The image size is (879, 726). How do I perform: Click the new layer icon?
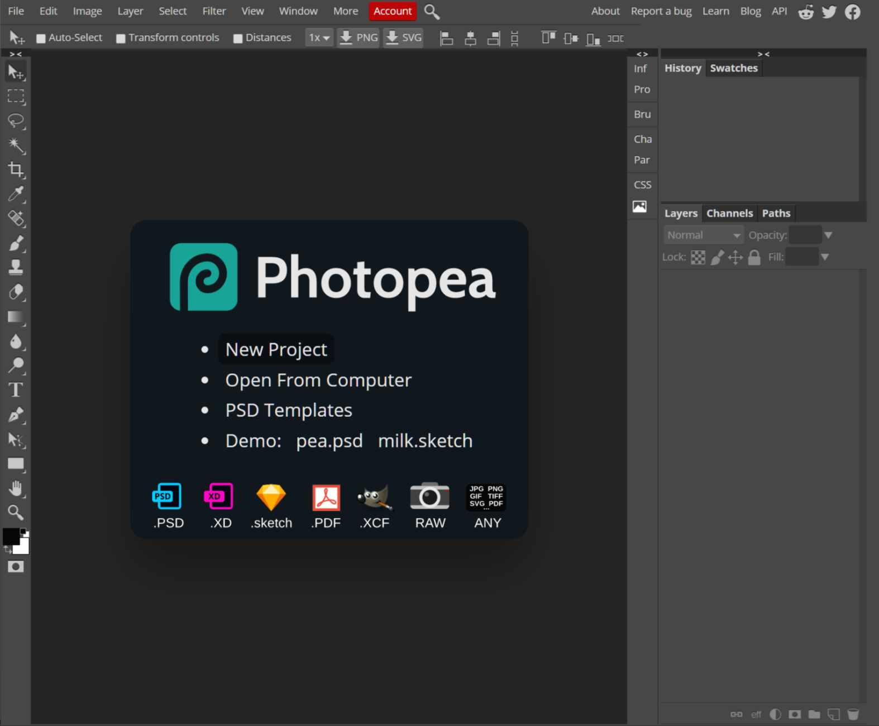tap(834, 714)
